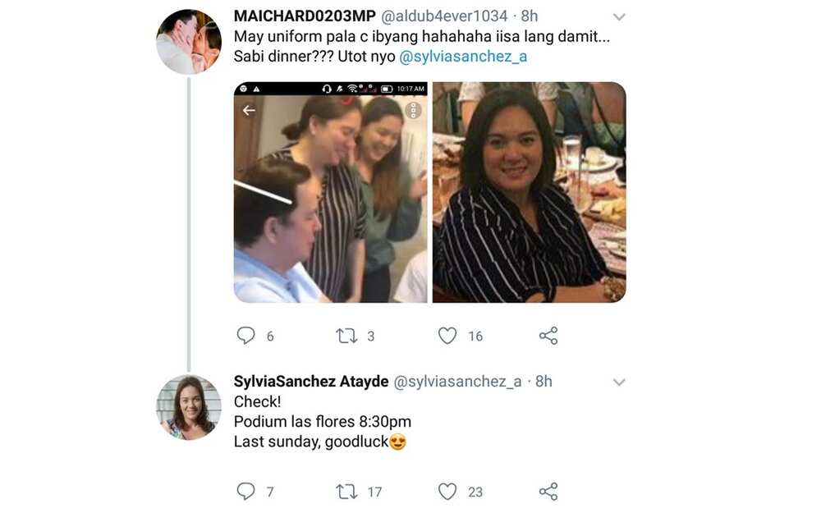This screenshot has height=513, width=821.
Task: Like the MAICHARD0203MP tweet
Action: [x=447, y=336]
